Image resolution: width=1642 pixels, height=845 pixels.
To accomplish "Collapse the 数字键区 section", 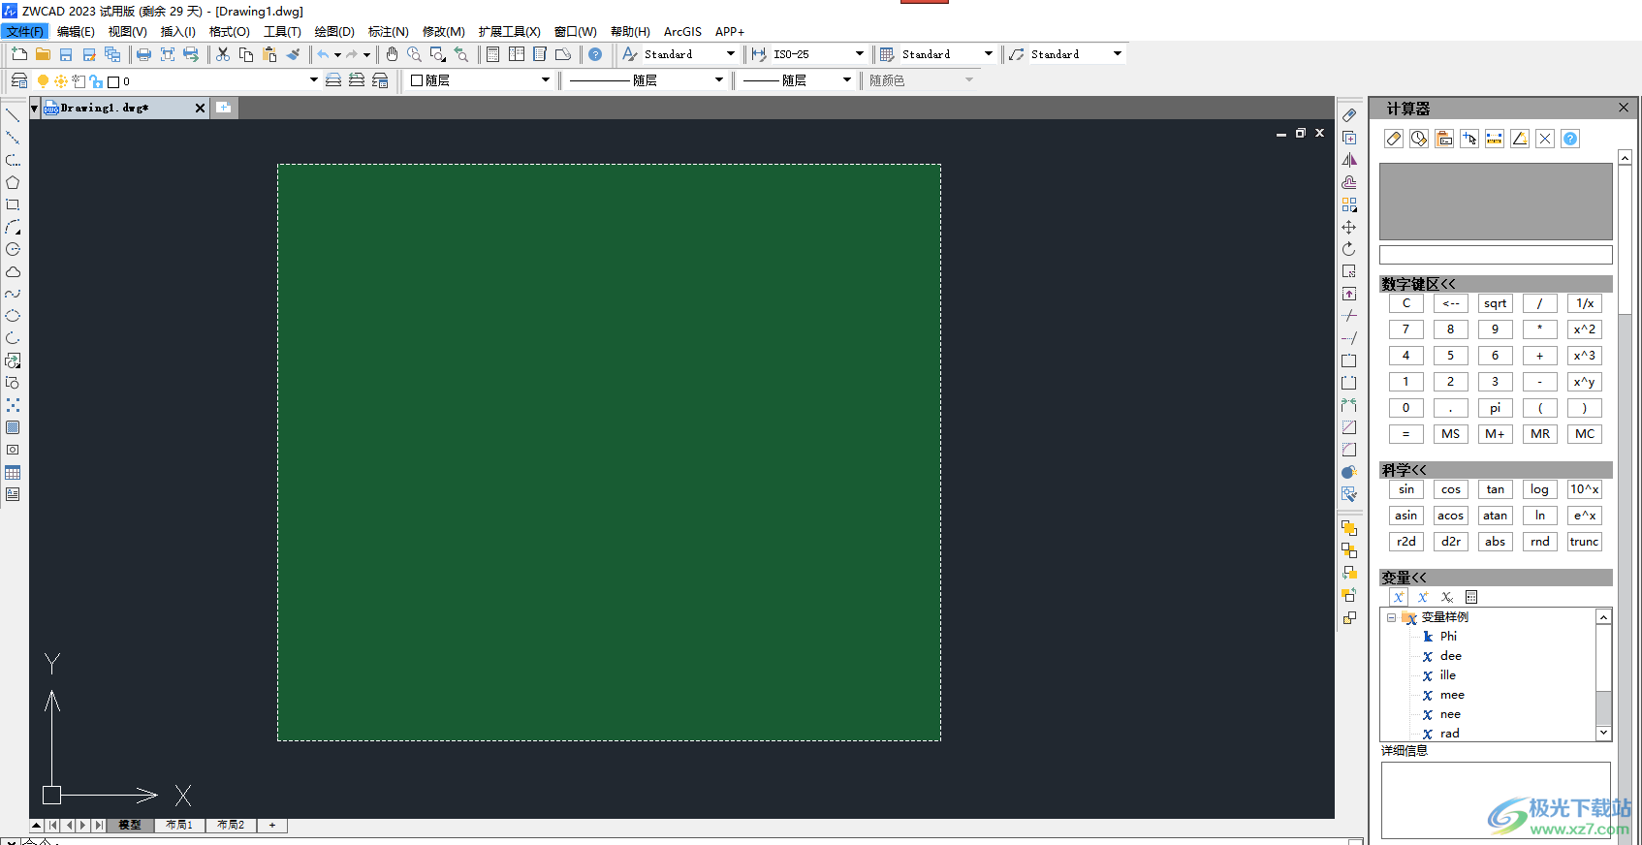I will click(1496, 284).
